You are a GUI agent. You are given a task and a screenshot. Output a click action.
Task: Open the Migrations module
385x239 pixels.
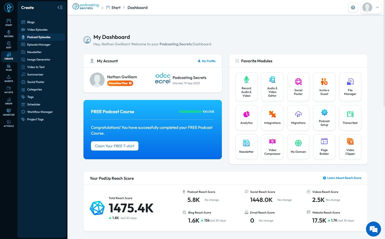click(298, 118)
